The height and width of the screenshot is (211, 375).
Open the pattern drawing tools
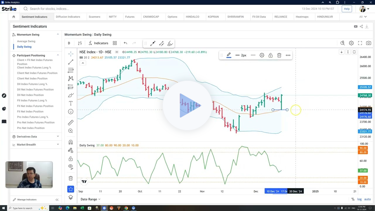click(x=71, y=79)
